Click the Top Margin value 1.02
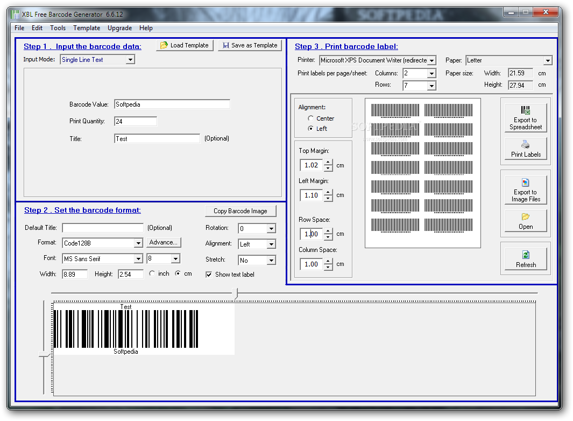Screen dimensions: 573x421 [x=312, y=165]
